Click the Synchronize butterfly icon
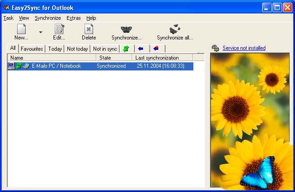Image resolution: width=295 pixels, height=192 pixels. pos(126,30)
